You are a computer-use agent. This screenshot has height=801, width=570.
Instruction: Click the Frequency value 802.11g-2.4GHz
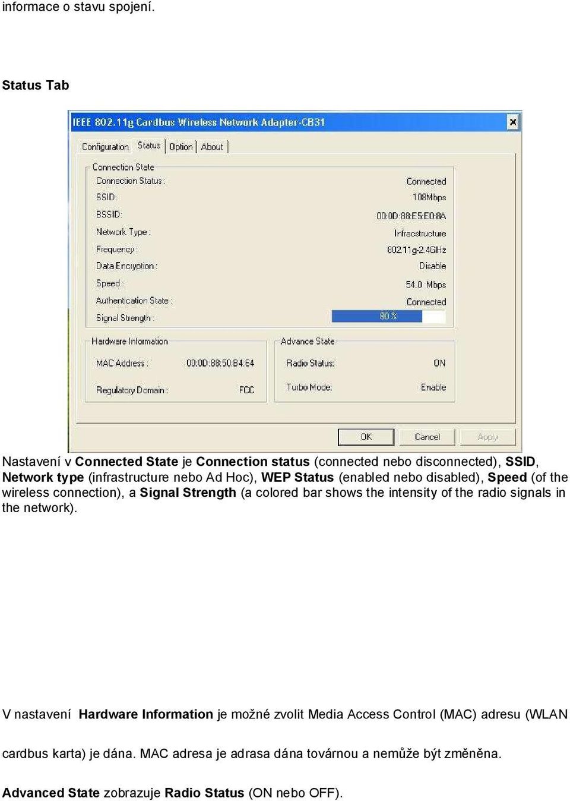416,250
